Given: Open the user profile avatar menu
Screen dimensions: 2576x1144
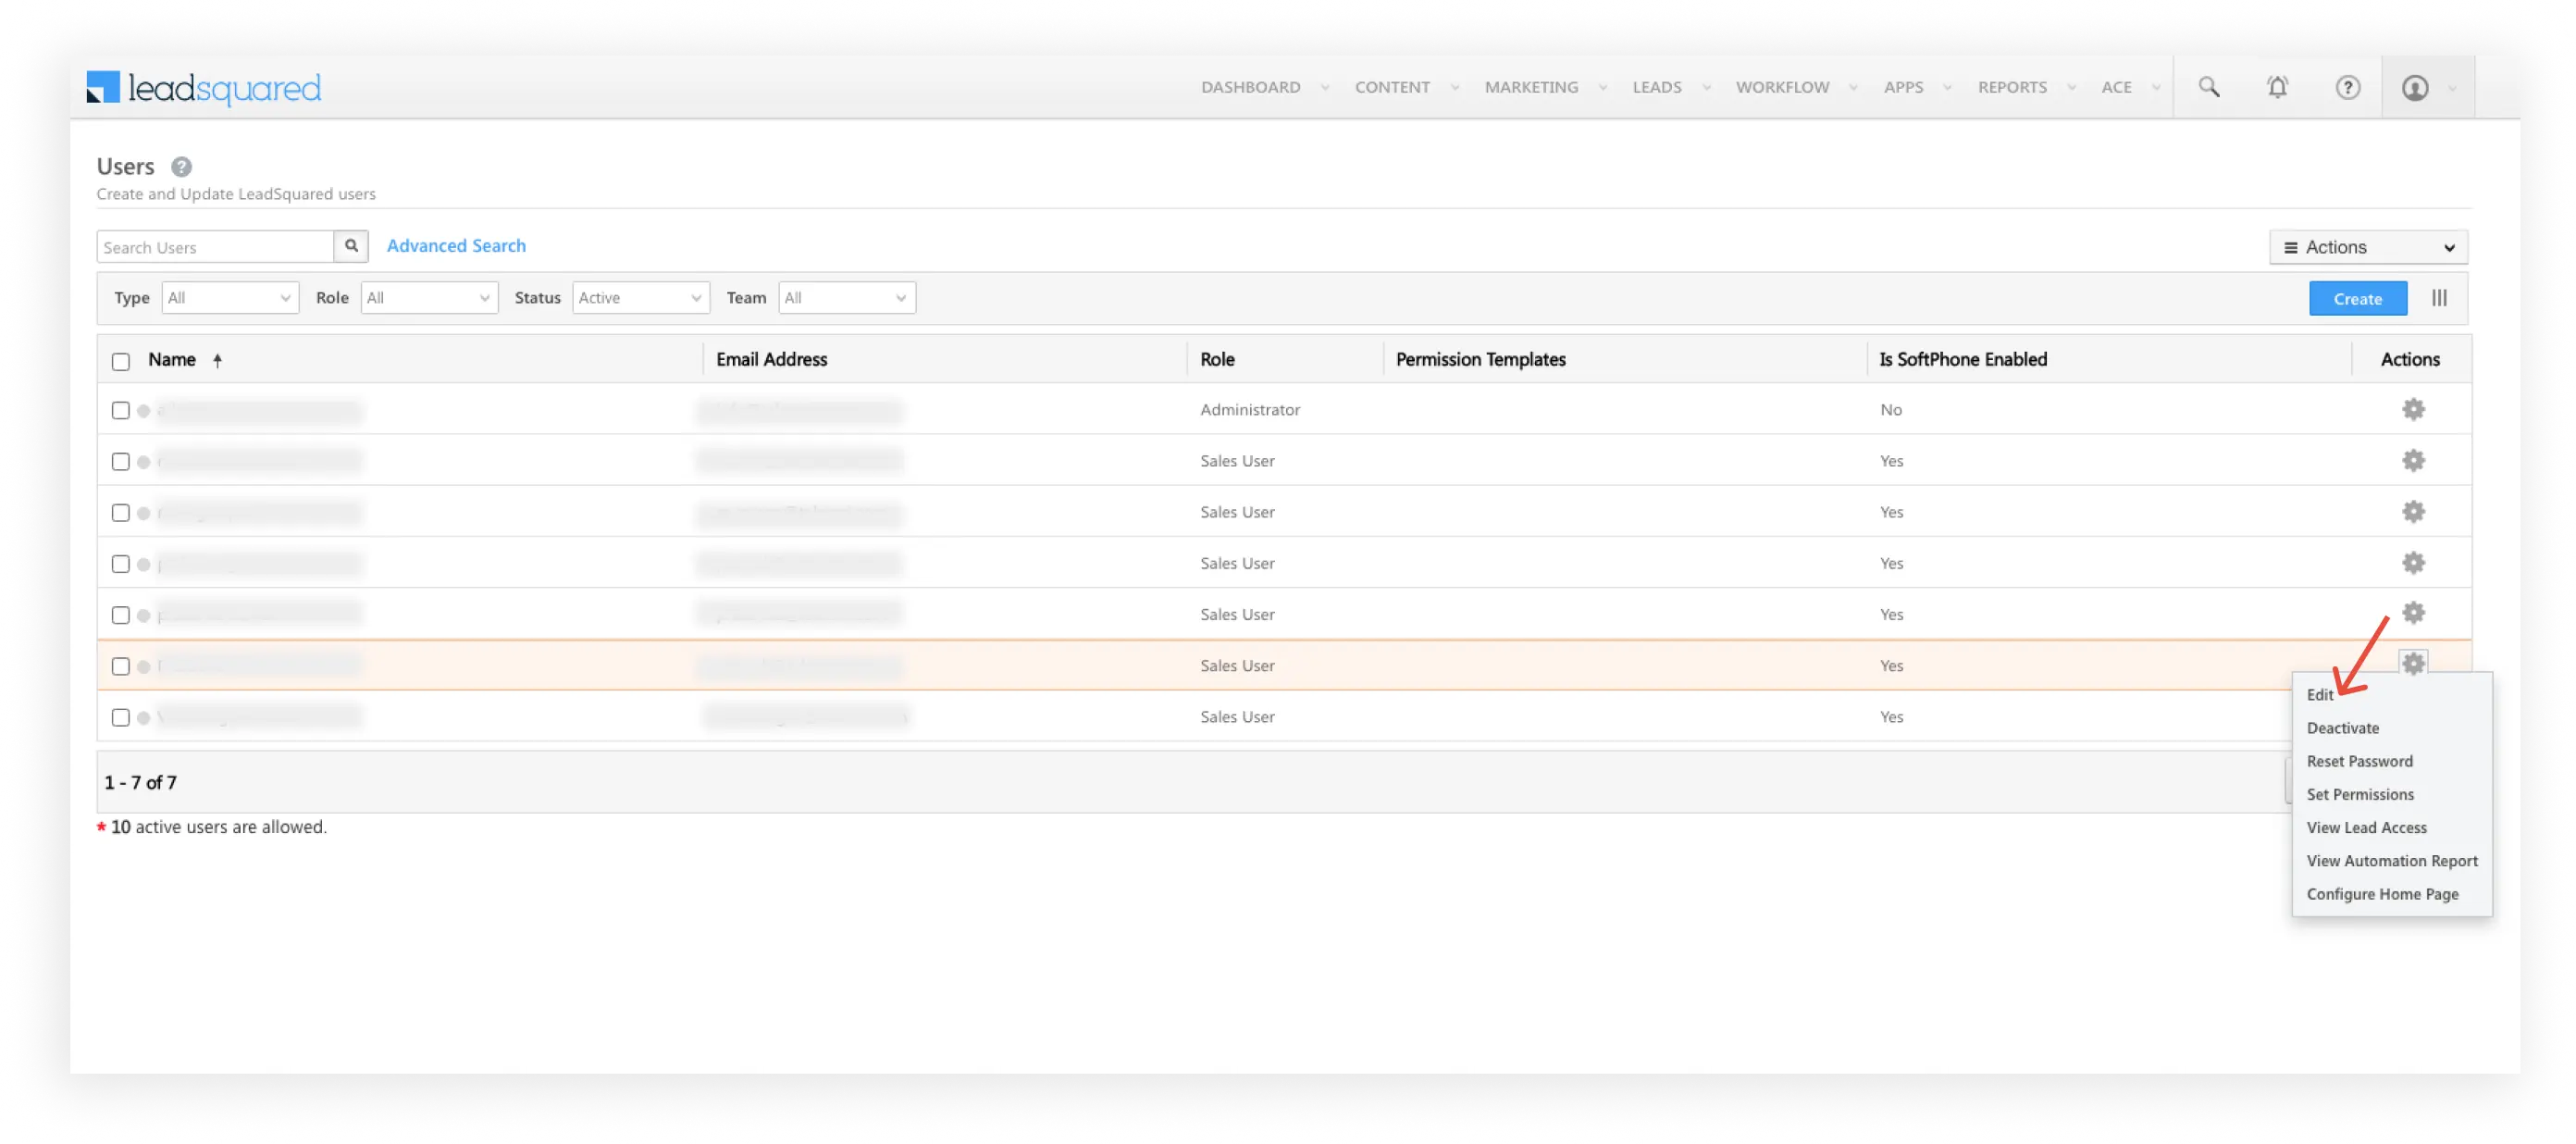Looking at the screenshot, I should [x=2415, y=87].
